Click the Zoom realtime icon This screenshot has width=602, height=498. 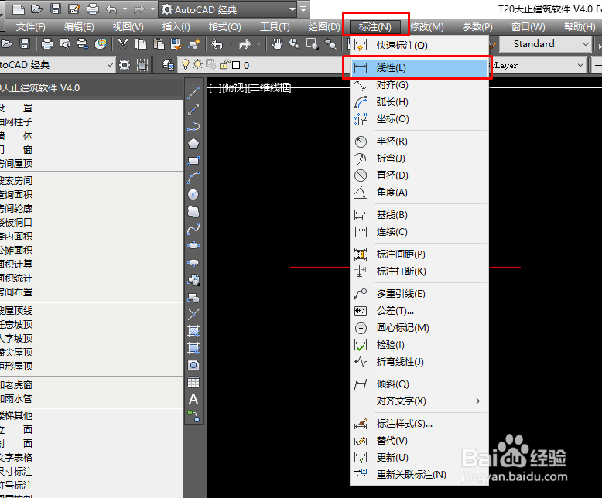[x=295, y=44]
